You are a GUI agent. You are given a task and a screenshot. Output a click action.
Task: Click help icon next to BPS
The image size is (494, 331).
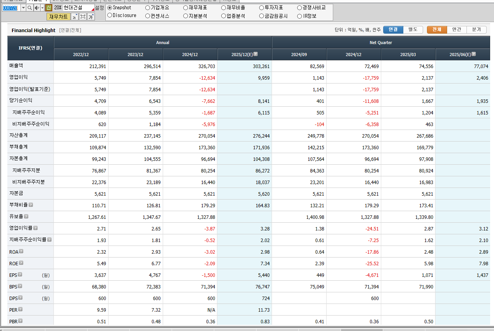pos(20,286)
